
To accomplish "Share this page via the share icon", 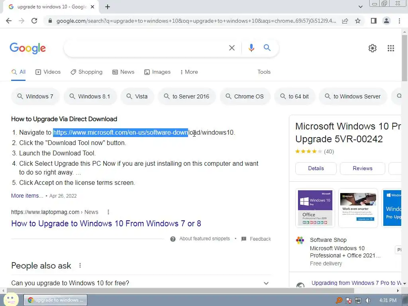I will click(x=345, y=21).
